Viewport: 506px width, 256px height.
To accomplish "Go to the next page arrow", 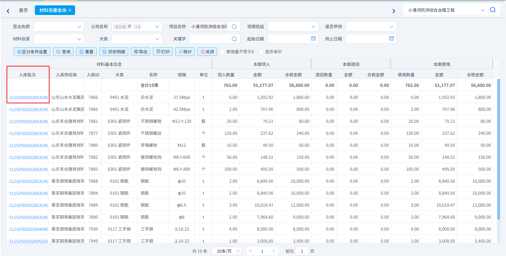I will click(274, 251).
